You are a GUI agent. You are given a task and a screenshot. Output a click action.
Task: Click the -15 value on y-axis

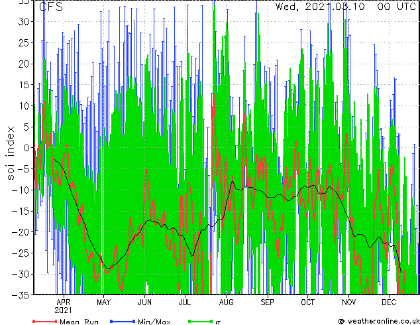pos(21,211)
